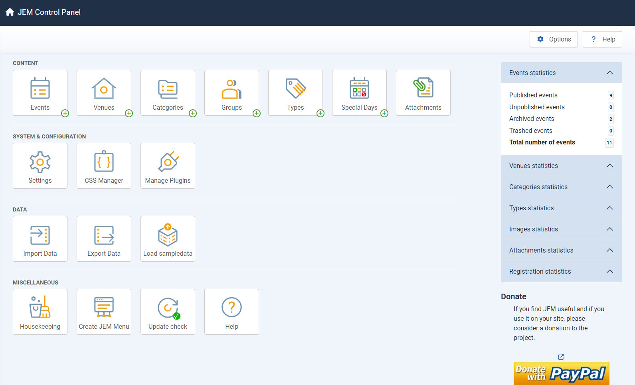Add a new special day with plus icon
Screen dimensions: 635x385
click(x=384, y=113)
